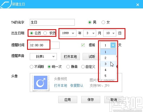
Task: Select the 男 gender radio button
Action: click(90, 22)
